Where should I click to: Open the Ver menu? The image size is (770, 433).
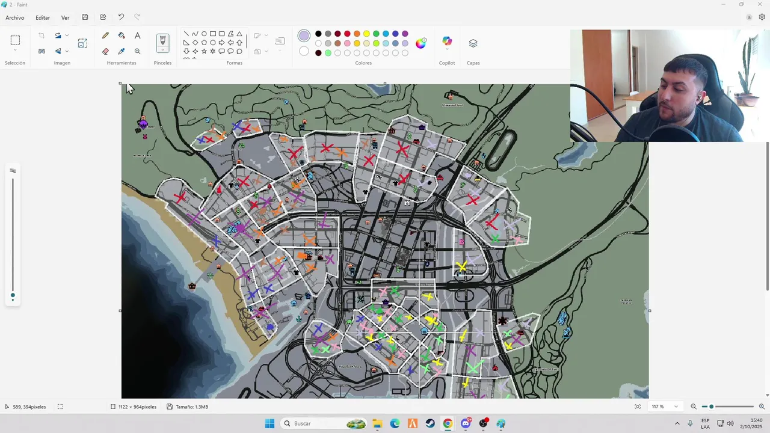pyautogui.click(x=65, y=17)
